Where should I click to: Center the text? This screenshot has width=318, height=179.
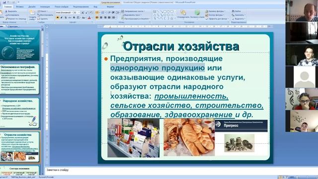(x=101, y=18)
